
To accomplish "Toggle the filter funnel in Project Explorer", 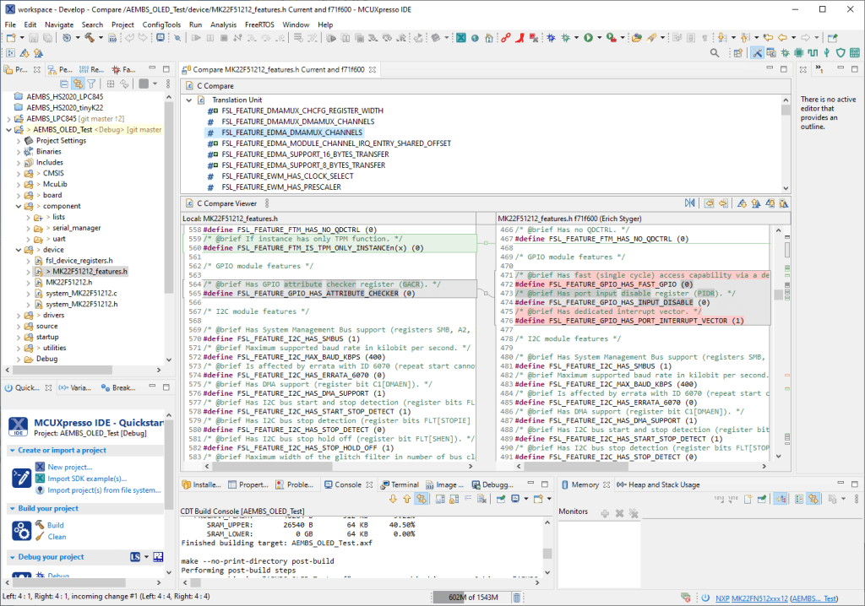I will 92,84.
